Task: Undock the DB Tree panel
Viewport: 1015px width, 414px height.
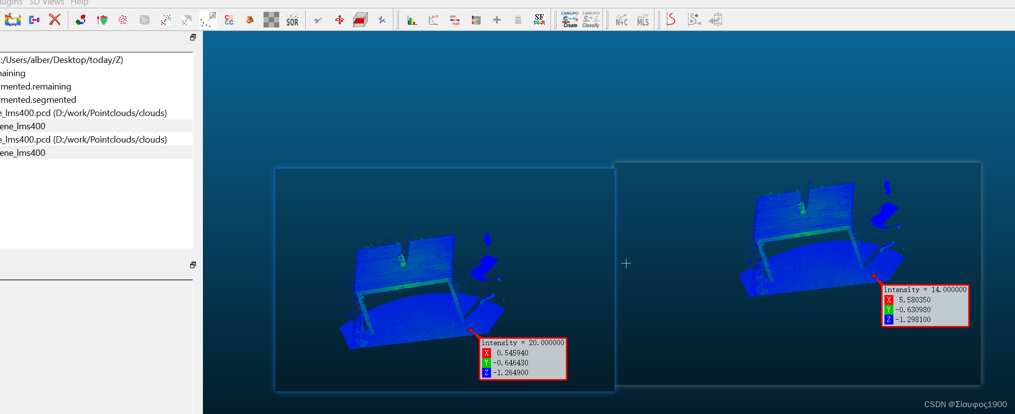Action: coord(193,37)
